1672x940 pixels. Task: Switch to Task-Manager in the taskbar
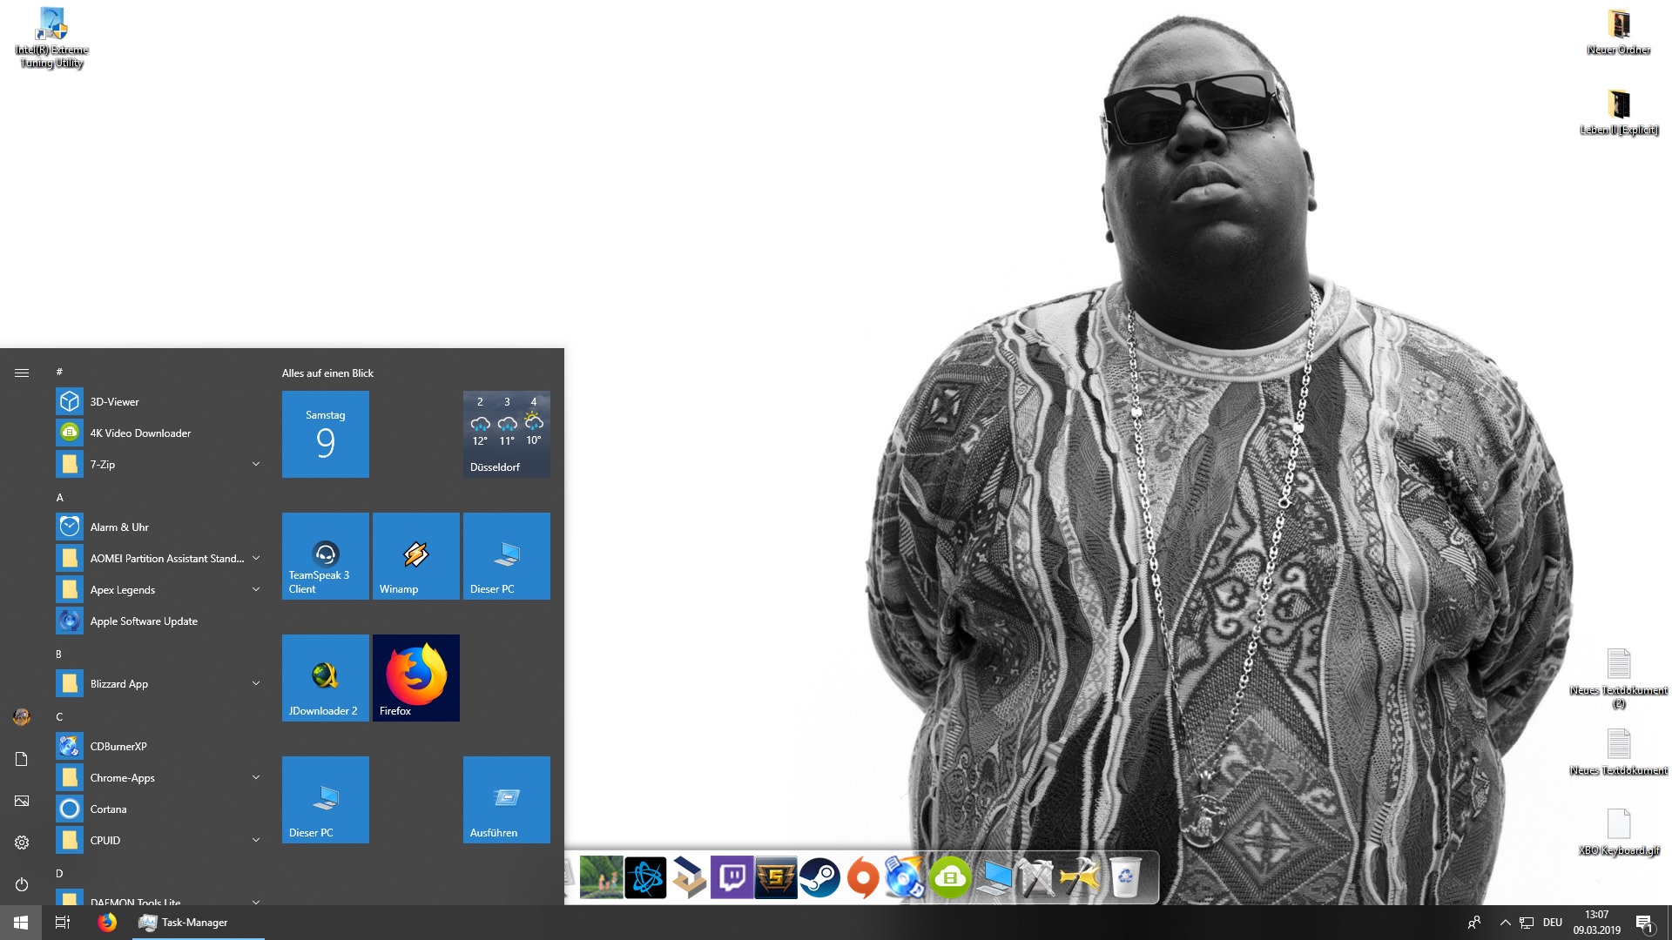tap(194, 923)
